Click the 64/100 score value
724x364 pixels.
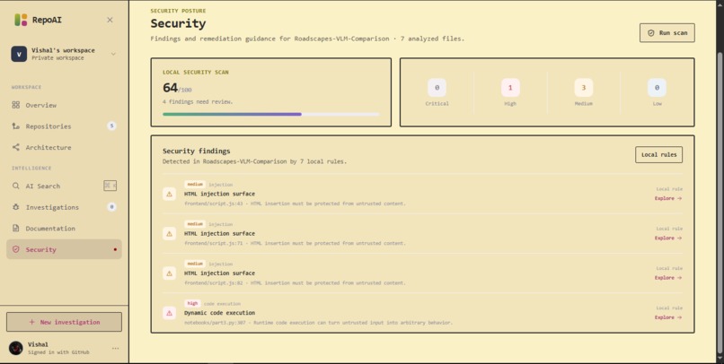tap(177, 88)
